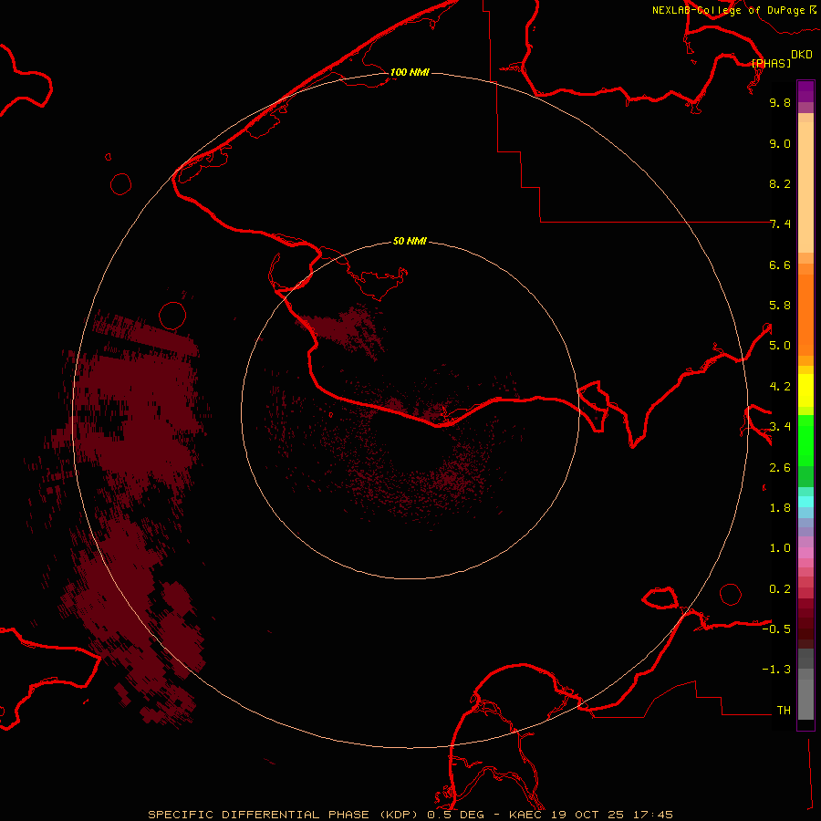Screen dimensions: 821x821
Task: Click the SPECIFIC DIFFERENTIAL PHASE (KDP) caption
Action: [285, 815]
